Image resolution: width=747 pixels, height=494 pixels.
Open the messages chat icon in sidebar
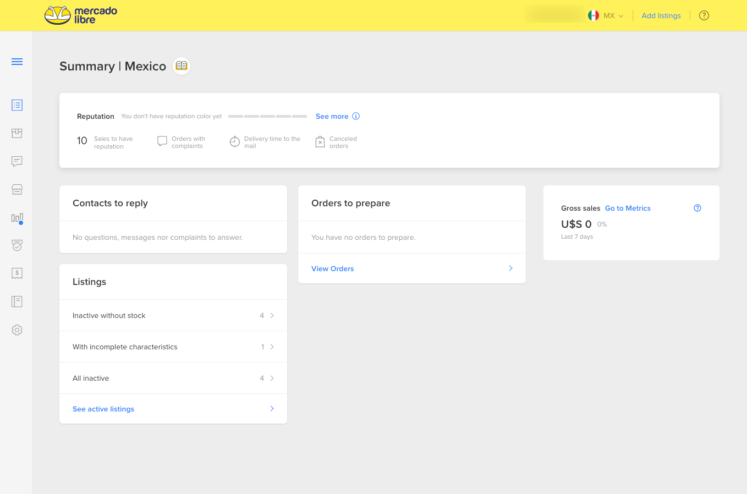point(17,161)
